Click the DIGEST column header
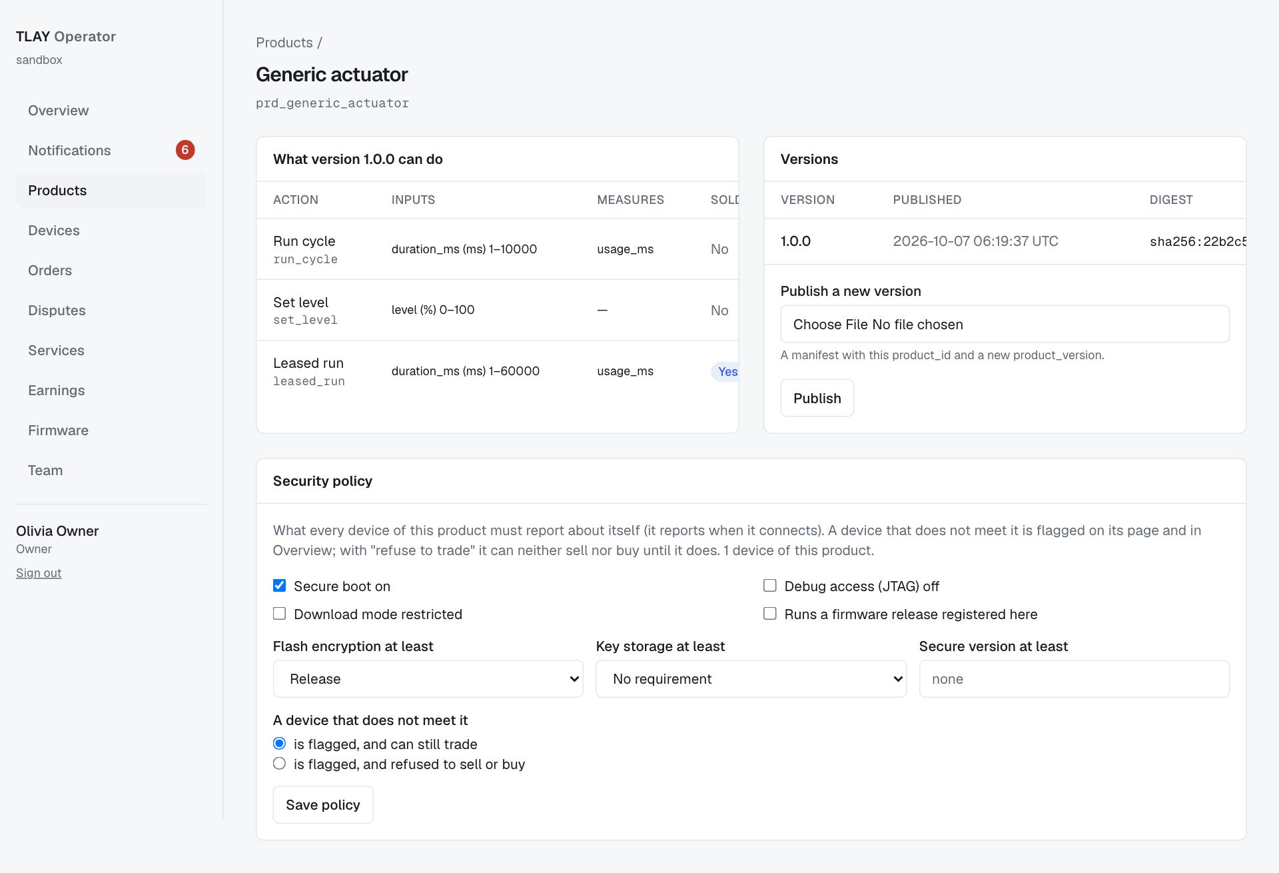The width and height of the screenshot is (1279, 873). [x=1171, y=200]
